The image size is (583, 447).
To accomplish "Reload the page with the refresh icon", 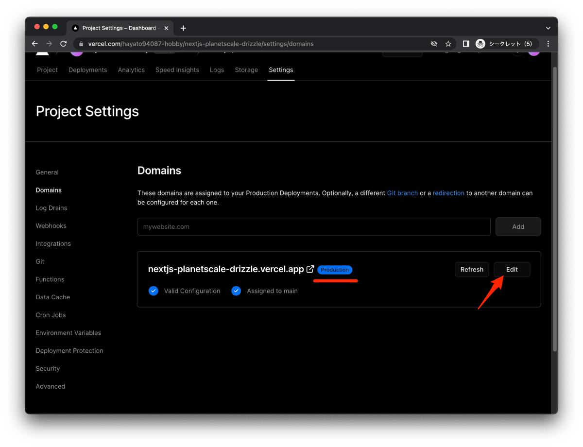I will [x=63, y=44].
